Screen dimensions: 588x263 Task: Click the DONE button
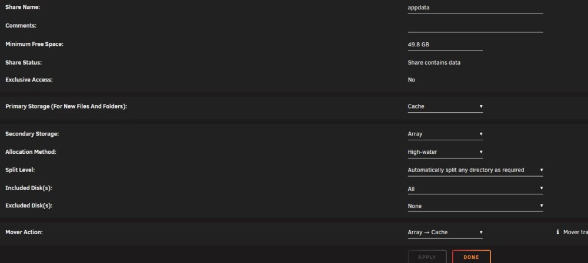tap(472, 257)
